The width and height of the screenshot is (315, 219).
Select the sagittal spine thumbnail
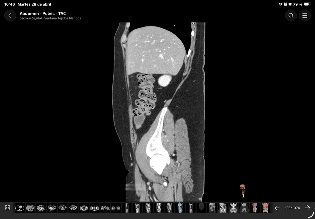tap(158, 208)
